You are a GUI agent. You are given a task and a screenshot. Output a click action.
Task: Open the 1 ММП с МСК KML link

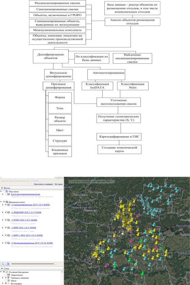tap(27, 235)
